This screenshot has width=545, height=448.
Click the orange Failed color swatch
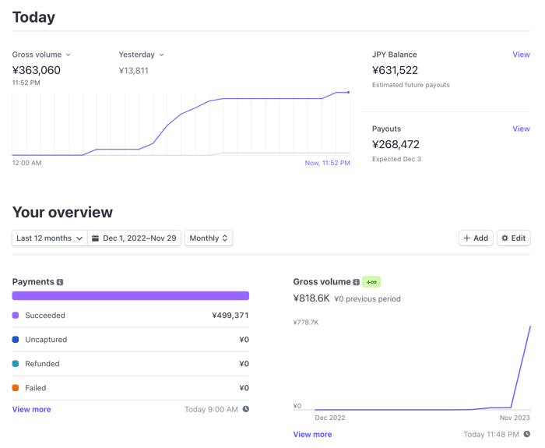16,388
